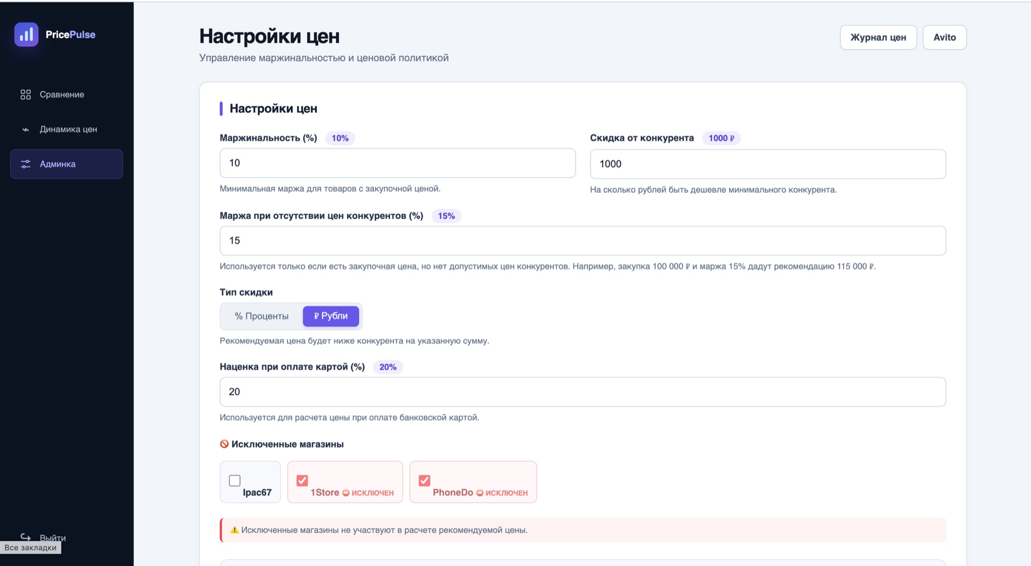Click the 20% badge near Наценка
Viewport: 1031px width, 566px height.
click(x=388, y=367)
